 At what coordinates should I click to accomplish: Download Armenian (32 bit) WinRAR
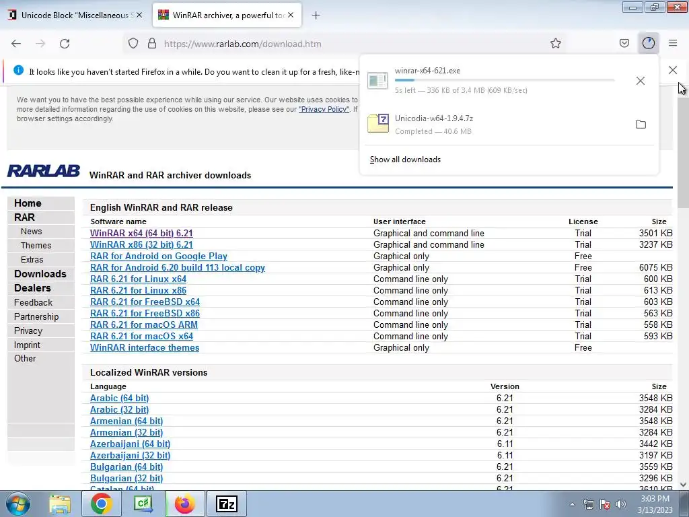(x=126, y=432)
